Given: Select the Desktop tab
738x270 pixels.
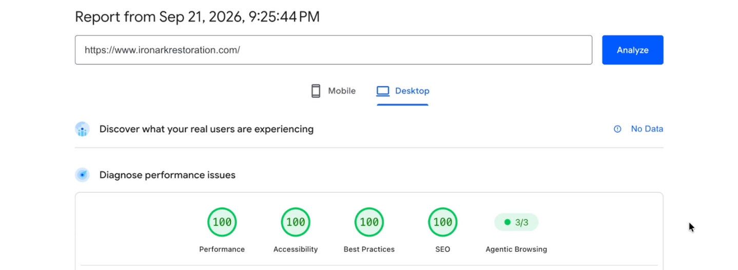Looking at the screenshot, I should click(x=402, y=91).
